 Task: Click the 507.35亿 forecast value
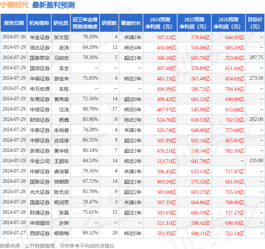pyautogui.click(x=166, y=202)
